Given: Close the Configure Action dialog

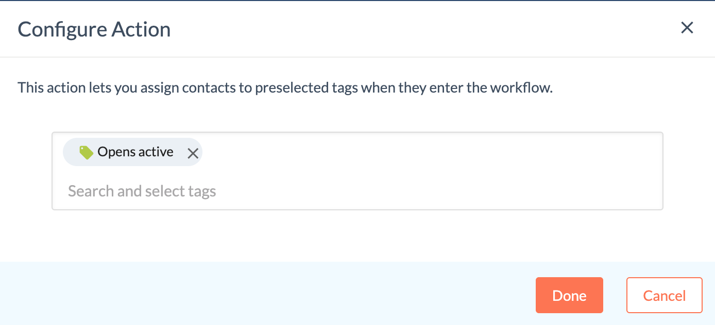Looking at the screenshot, I should pos(687,28).
